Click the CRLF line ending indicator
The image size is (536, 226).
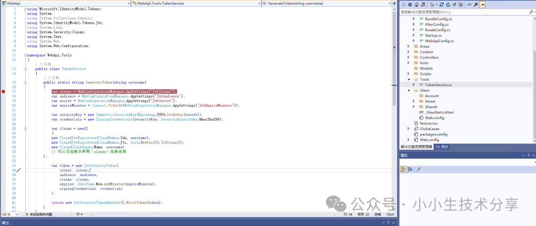pos(390,215)
